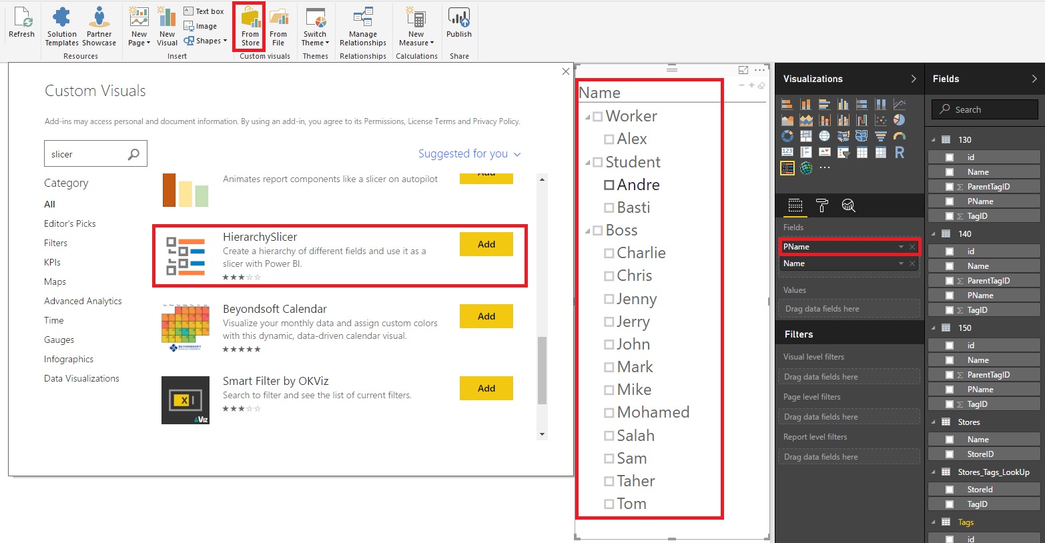
Task: Open custom visuals From Store
Action: pos(250,27)
